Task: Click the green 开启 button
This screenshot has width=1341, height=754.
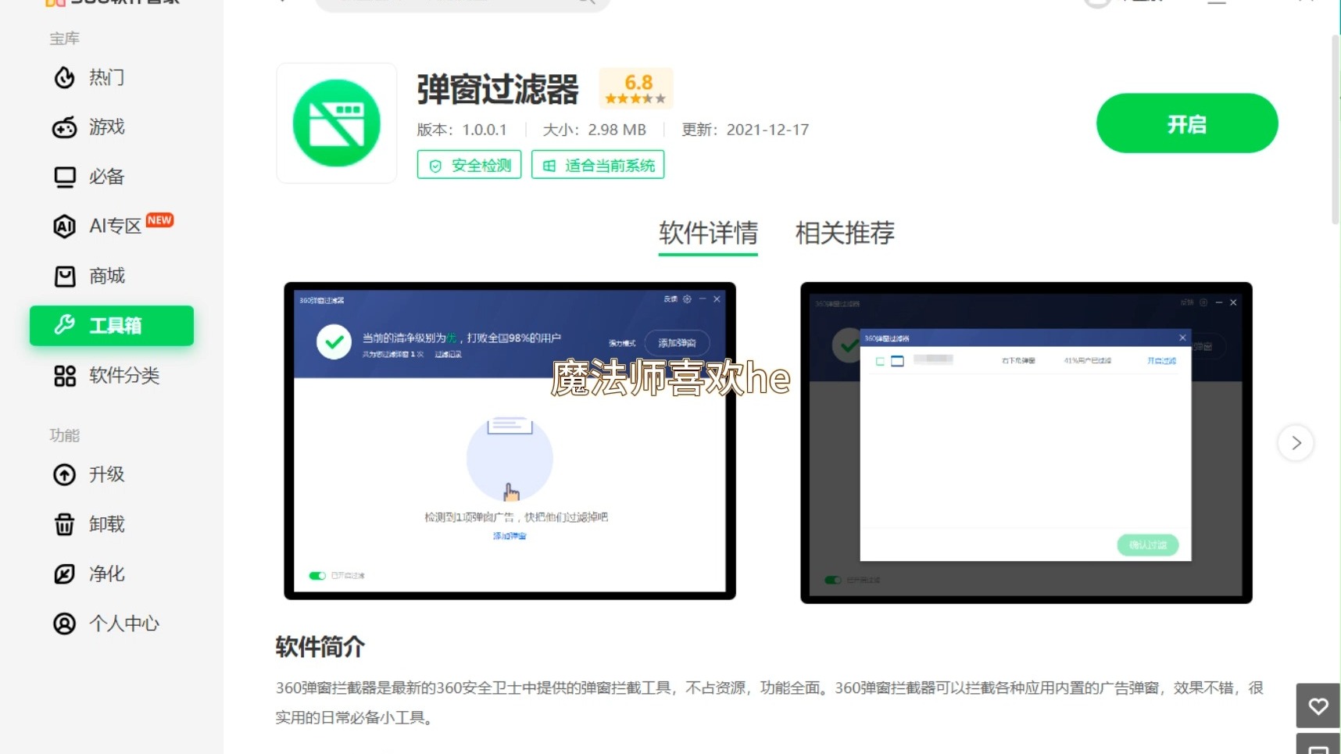Action: click(x=1187, y=123)
